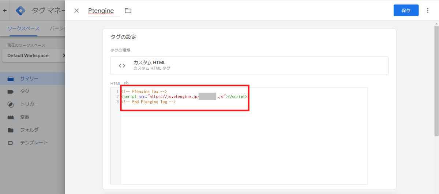Click the タグ マネージャー title text

tap(48, 11)
